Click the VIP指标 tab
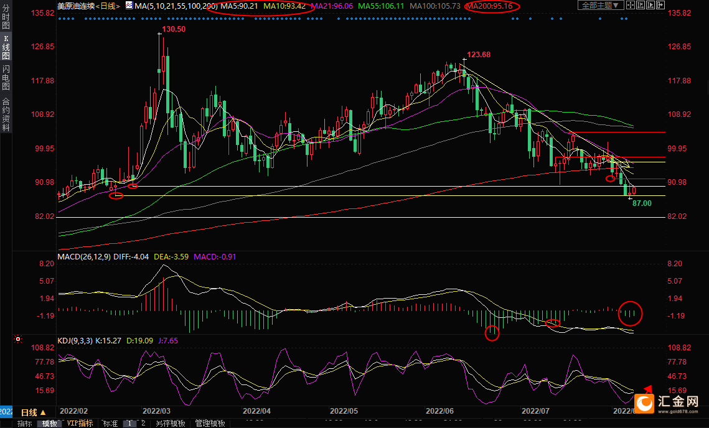 [80, 423]
